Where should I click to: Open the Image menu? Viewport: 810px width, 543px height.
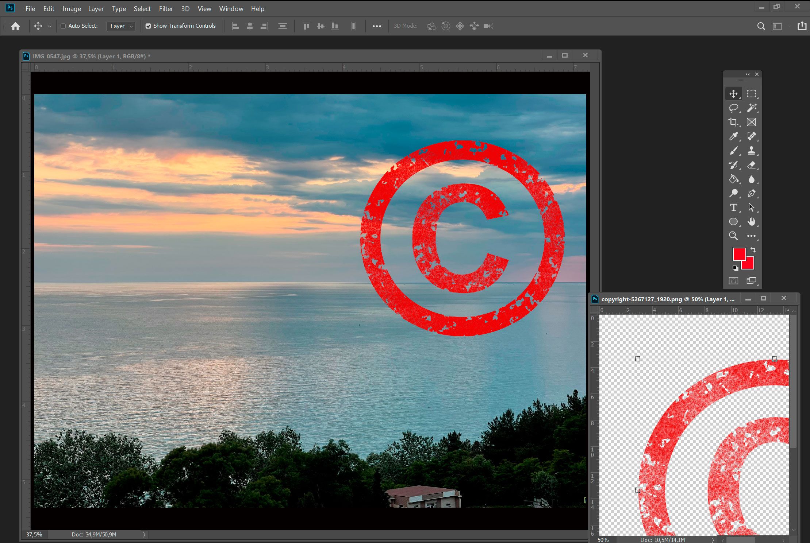pyautogui.click(x=72, y=8)
